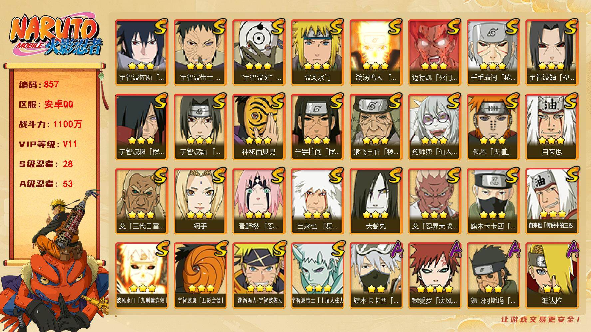
Task: Select the 波风水门 ninja card
Action: (x=317, y=52)
